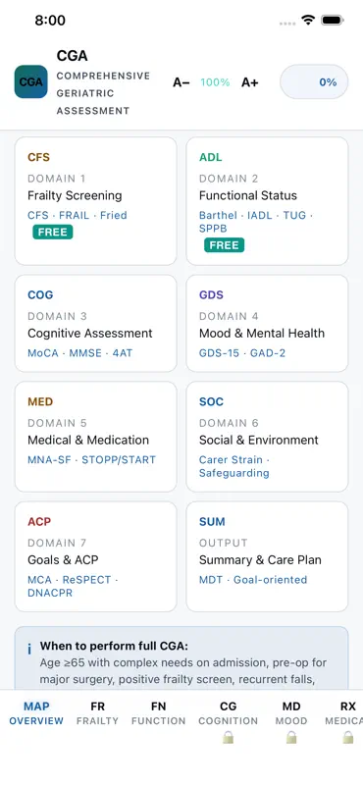363x785 pixels.
Task: Open the Functional Status domain card
Action: click(268, 201)
